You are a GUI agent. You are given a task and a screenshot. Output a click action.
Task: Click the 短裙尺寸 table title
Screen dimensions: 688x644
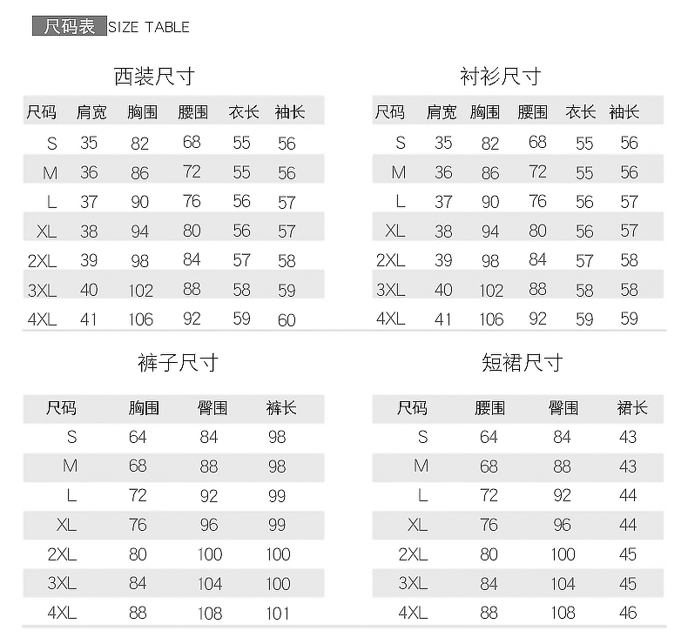[523, 362]
